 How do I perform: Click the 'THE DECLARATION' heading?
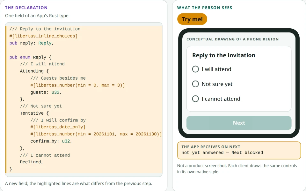(x=26, y=8)
